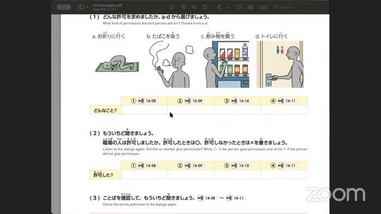Zoom in with the plus magnifier icon
Image resolution: width=381 pixels, height=214 pixels.
[193, 7]
